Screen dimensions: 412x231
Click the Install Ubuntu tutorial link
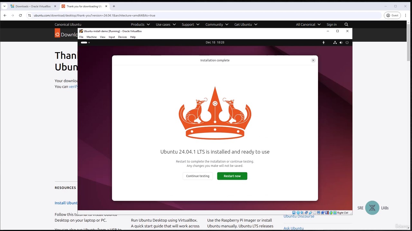coord(66,203)
